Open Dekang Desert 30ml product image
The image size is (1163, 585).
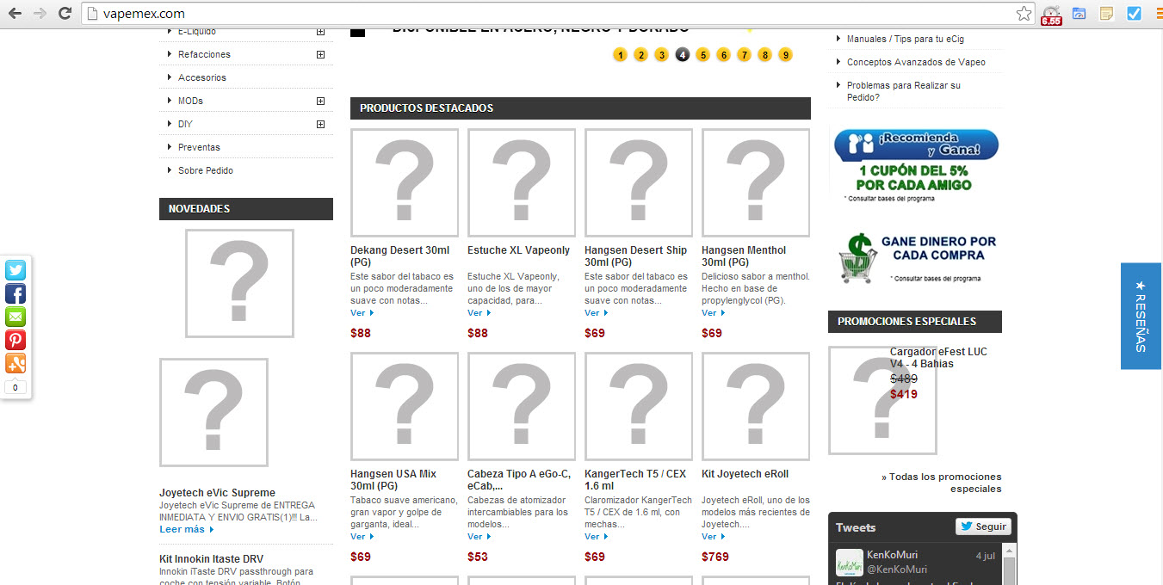(405, 182)
